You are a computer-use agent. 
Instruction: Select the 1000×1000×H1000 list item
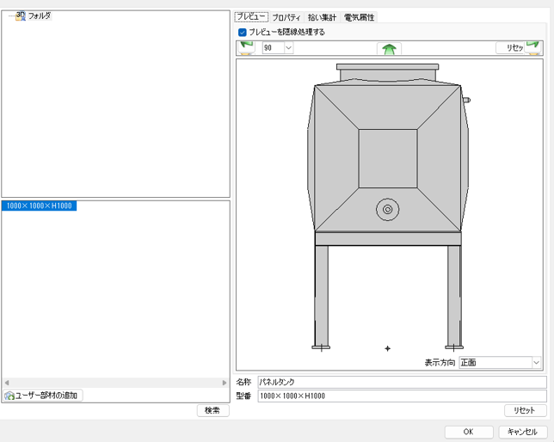pyautogui.click(x=39, y=206)
